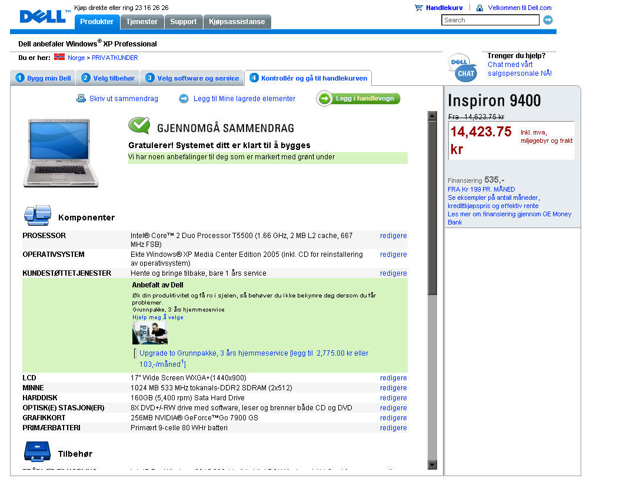Screen dimensions: 643x482
Task: Click the Tilbehør blue briefcase icon
Action: point(37,451)
